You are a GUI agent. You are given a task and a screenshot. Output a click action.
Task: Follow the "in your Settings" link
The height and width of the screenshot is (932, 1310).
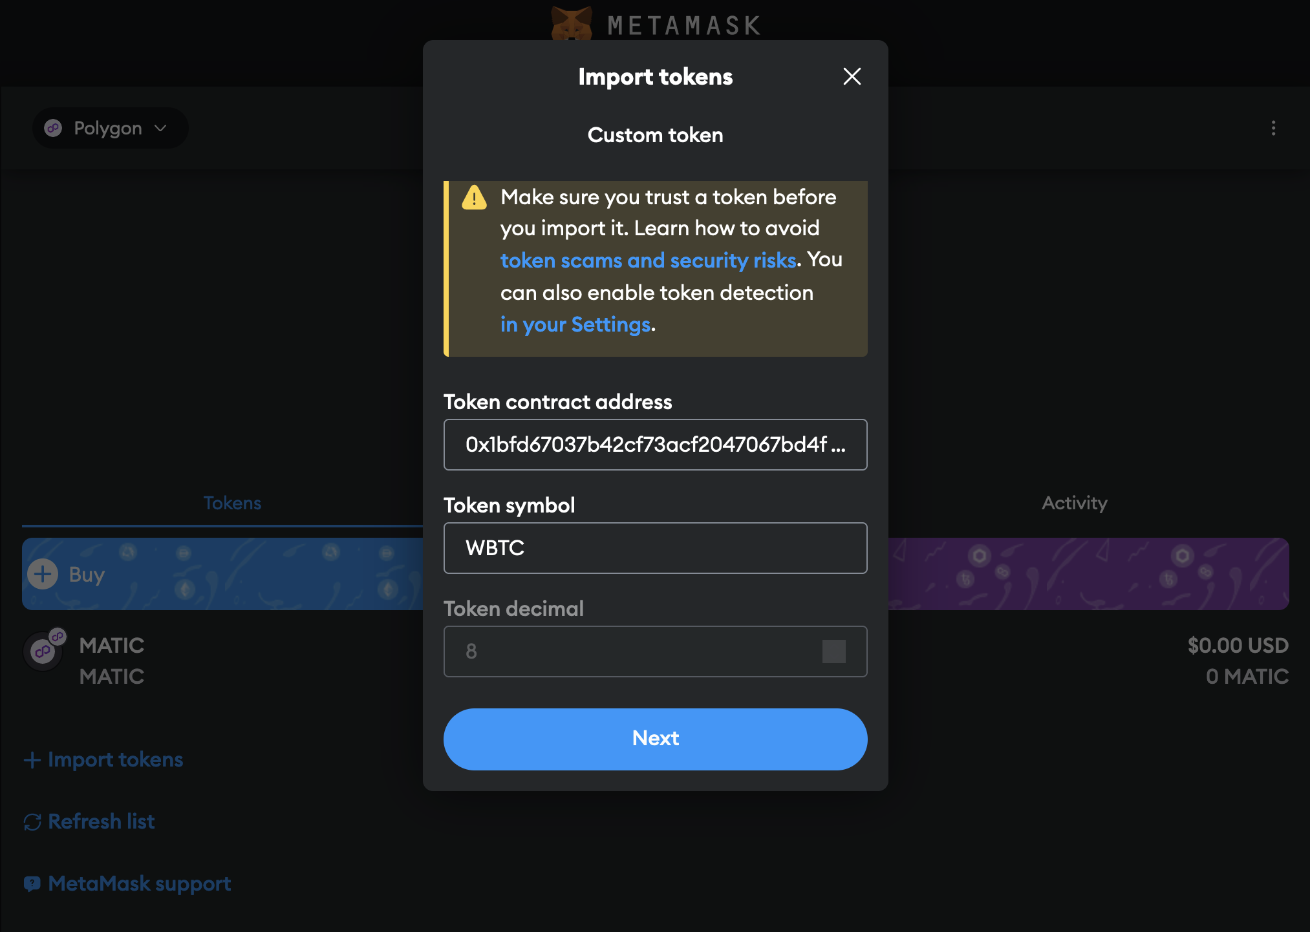click(575, 324)
